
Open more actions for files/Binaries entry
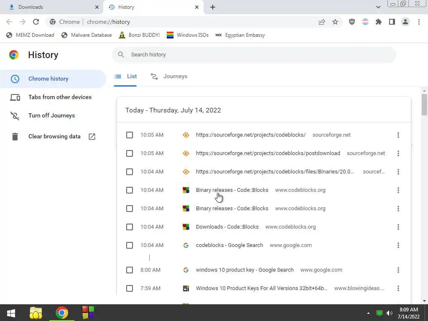[398, 172]
